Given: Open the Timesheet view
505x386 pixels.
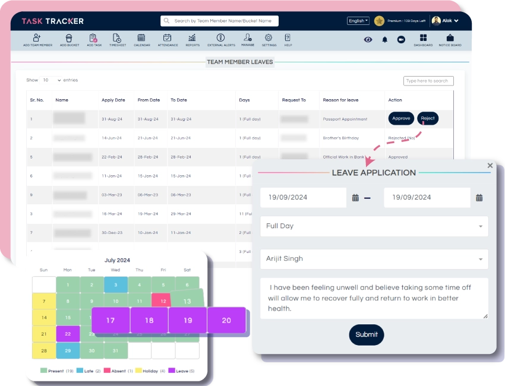Looking at the screenshot, I should pyautogui.click(x=117, y=38).
